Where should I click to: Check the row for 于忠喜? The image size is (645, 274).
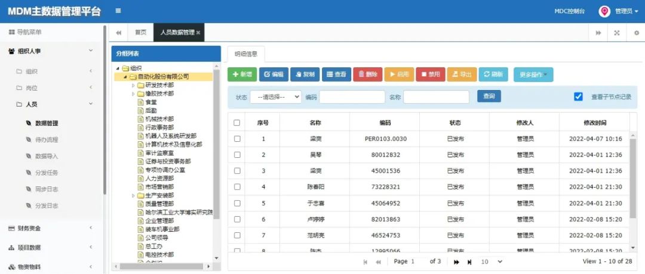237,203
